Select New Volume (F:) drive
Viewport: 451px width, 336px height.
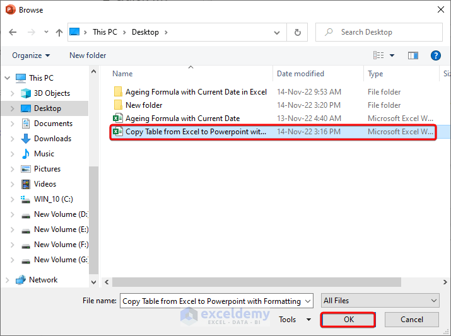pos(61,245)
